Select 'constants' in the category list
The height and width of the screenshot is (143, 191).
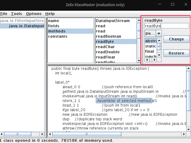(70, 36)
